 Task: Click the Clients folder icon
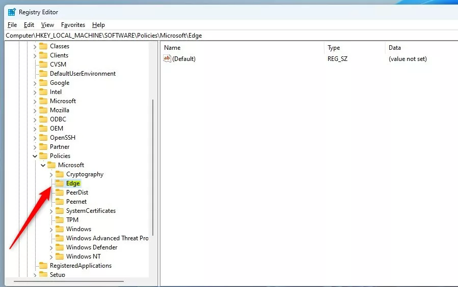click(x=43, y=55)
